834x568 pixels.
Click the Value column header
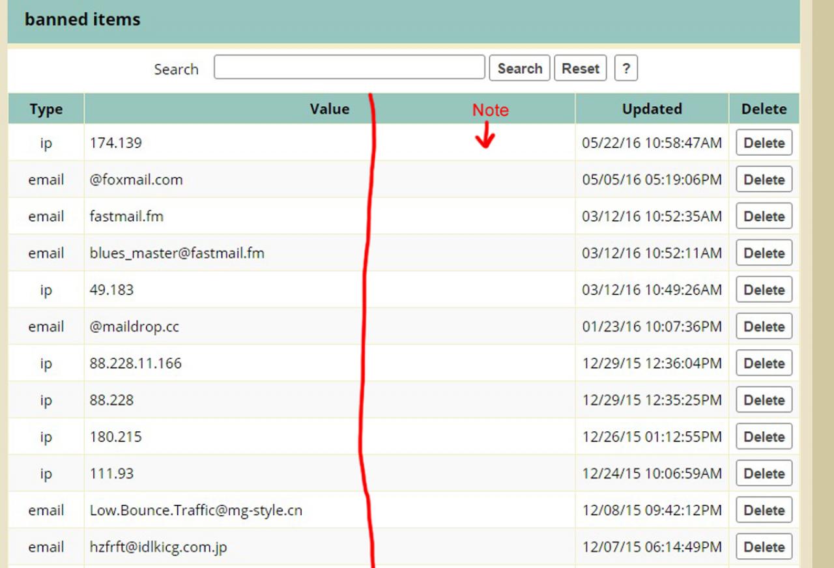329,109
